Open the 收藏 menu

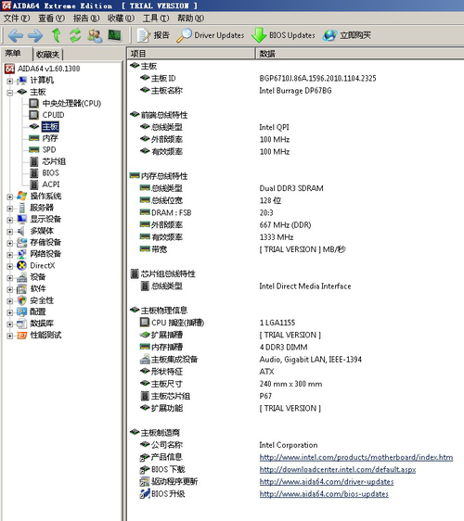tap(121, 19)
